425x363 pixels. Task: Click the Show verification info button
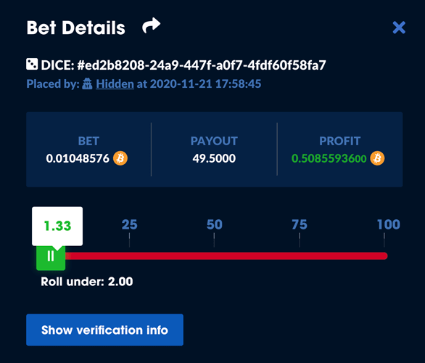click(104, 330)
